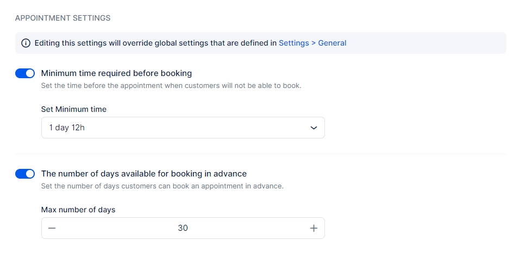Decrease max number of days with minus icon
This screenshot has width=520, height=265.
(x=52, y=228)
